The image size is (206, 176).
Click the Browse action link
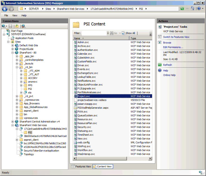tap(167, 43)
